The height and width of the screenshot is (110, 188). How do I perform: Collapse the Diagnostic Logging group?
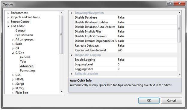tap(72, 55)
